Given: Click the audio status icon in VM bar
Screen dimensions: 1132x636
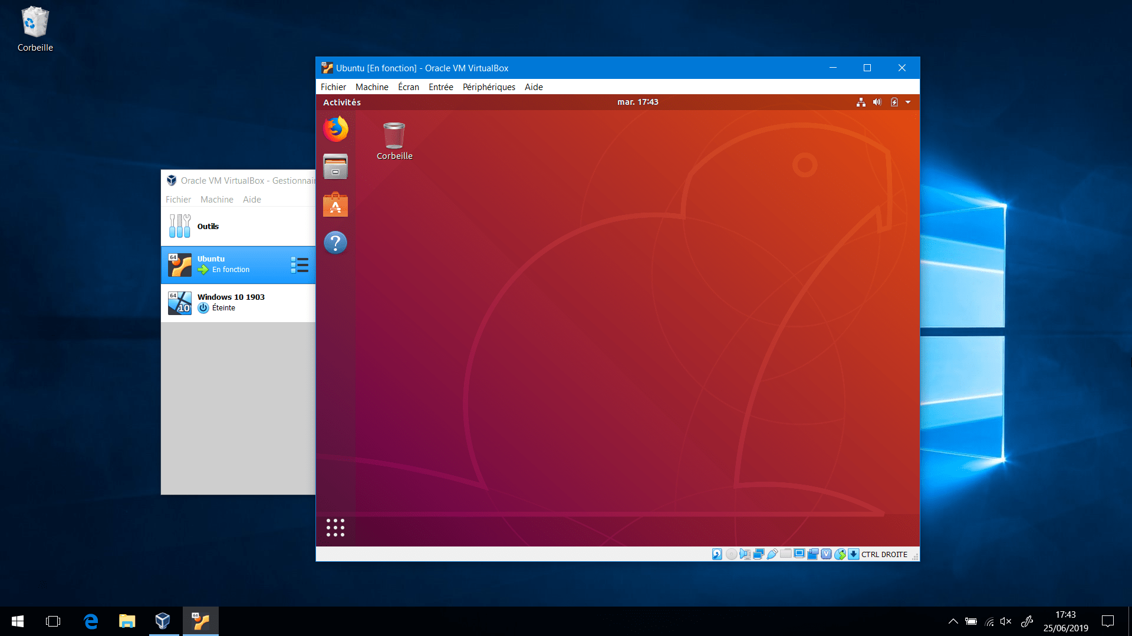Looking at the screenshot, I should [745, 554].
